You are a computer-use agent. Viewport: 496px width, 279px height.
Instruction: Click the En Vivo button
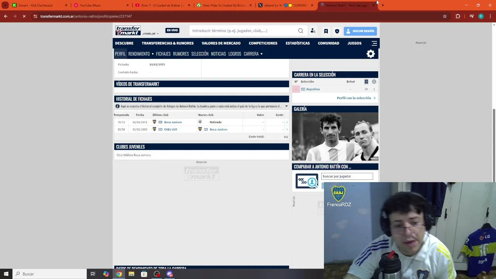(x=172, y=30)
